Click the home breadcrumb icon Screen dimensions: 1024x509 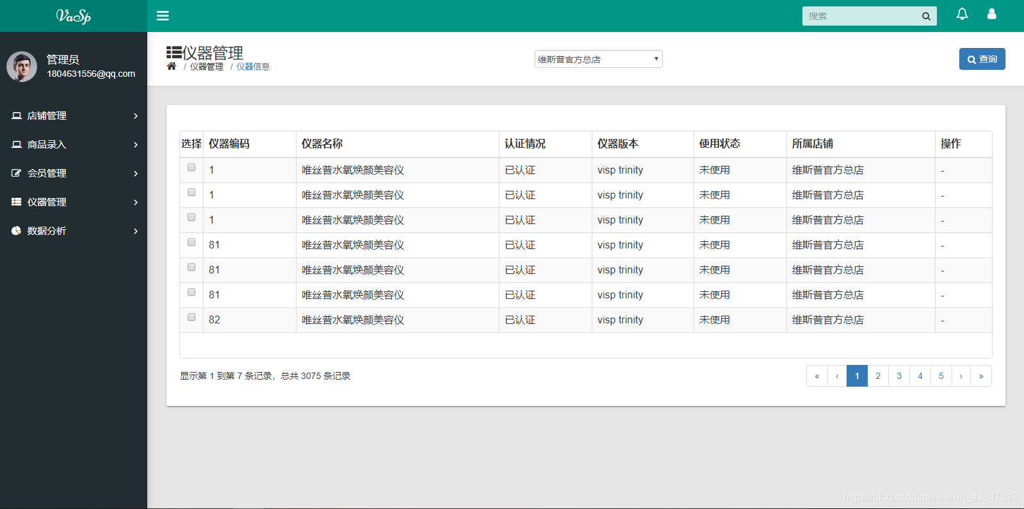click(x=171, y=66)
